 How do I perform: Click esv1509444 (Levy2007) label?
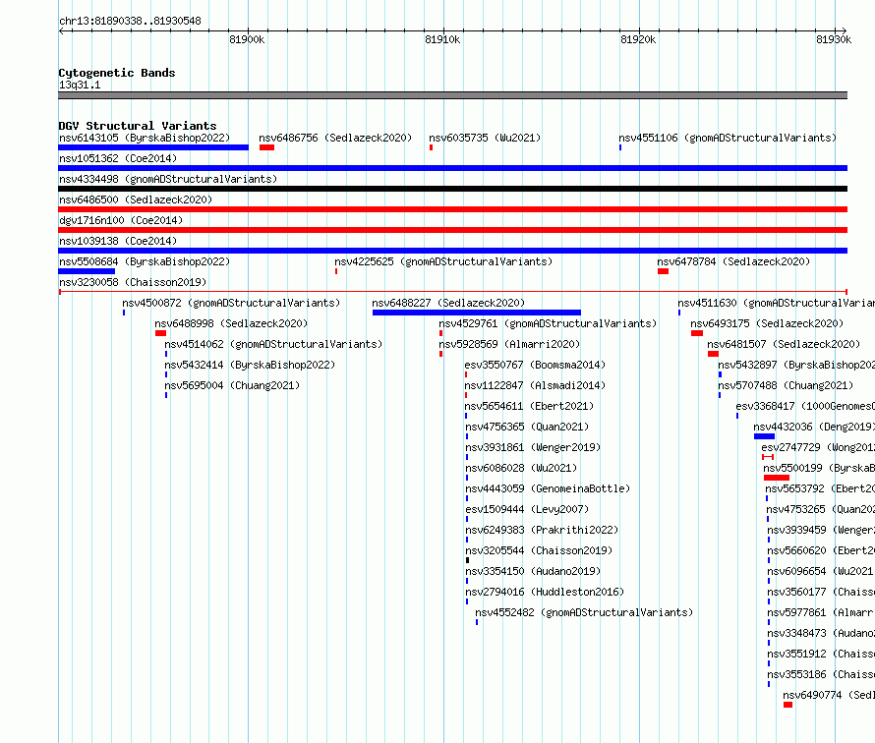[x=527, y=509]
